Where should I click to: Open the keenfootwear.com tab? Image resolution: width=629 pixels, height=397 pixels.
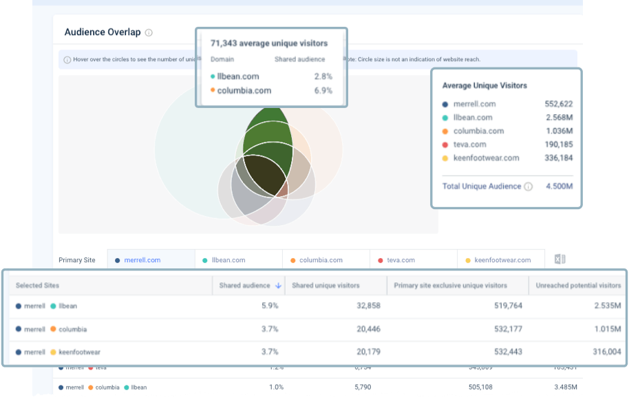[502, 260]
